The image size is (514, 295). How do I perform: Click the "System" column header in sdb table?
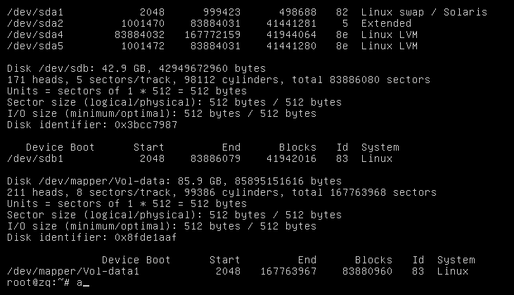coord(380,148)
